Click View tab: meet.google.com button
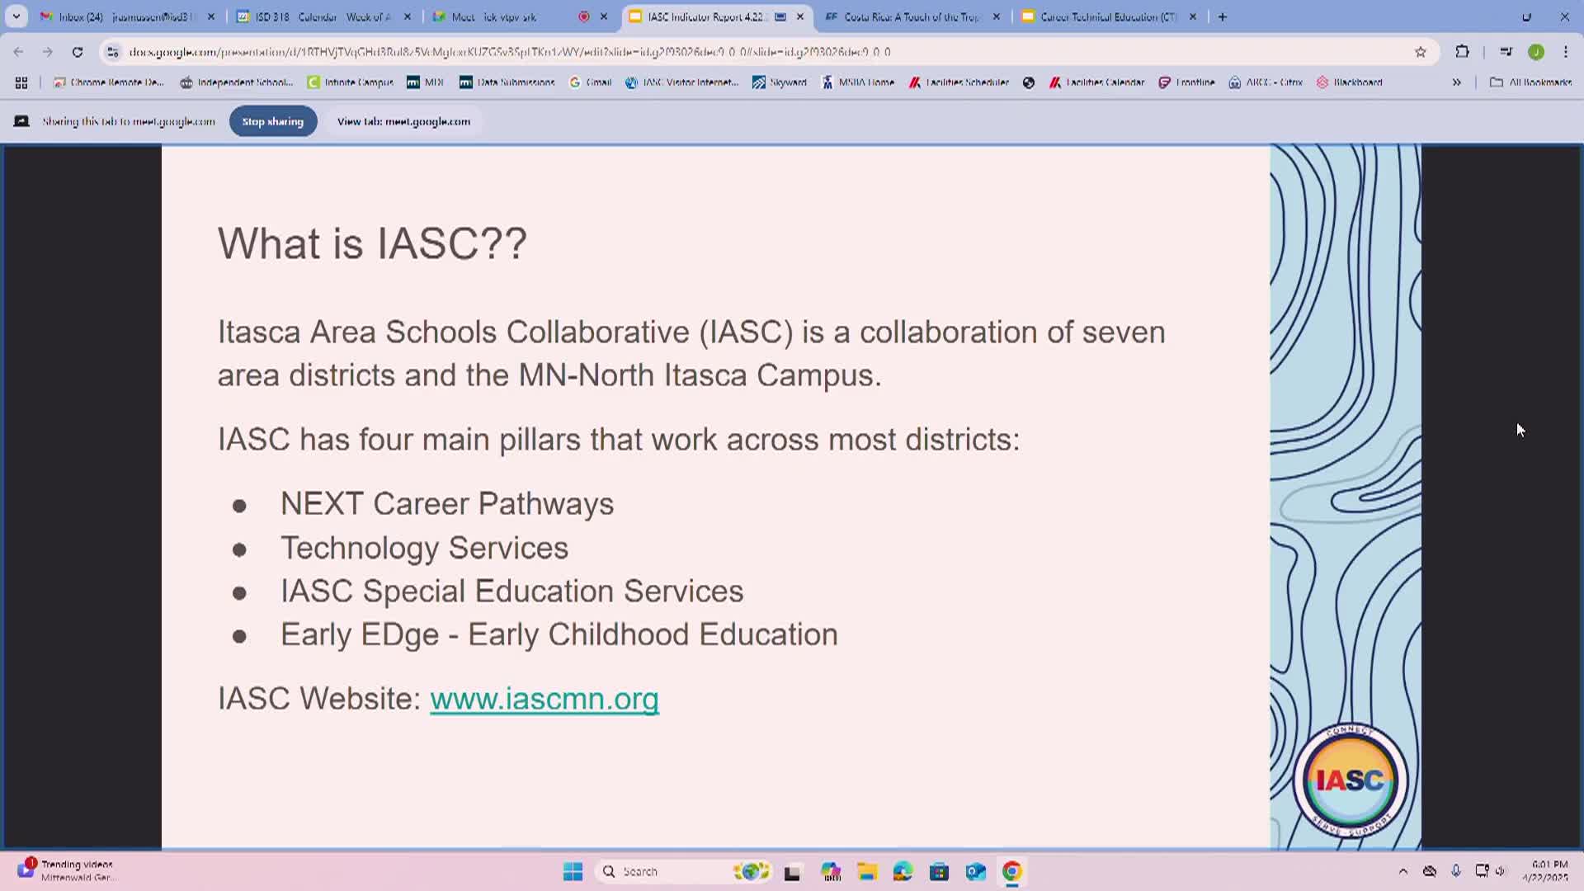The height and width of the screenshot is (891, 1584). pyautogui.click(x=403, y=121)
